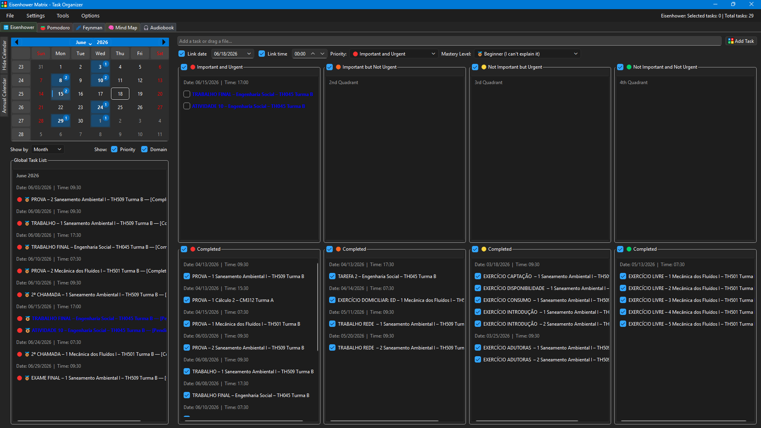Screen dimensions: 761x428
Task: Expand the Mastery Level dropdown
Action: click(527, 54)
